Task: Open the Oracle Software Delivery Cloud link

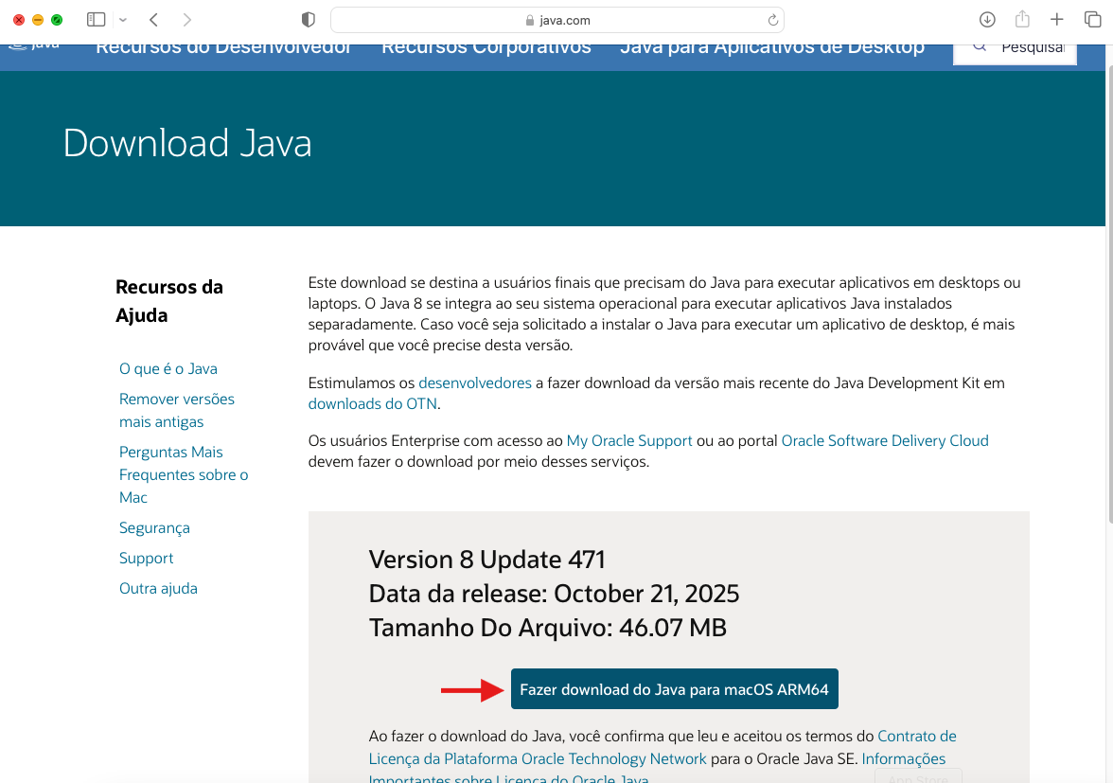Action: coord(884,440)
